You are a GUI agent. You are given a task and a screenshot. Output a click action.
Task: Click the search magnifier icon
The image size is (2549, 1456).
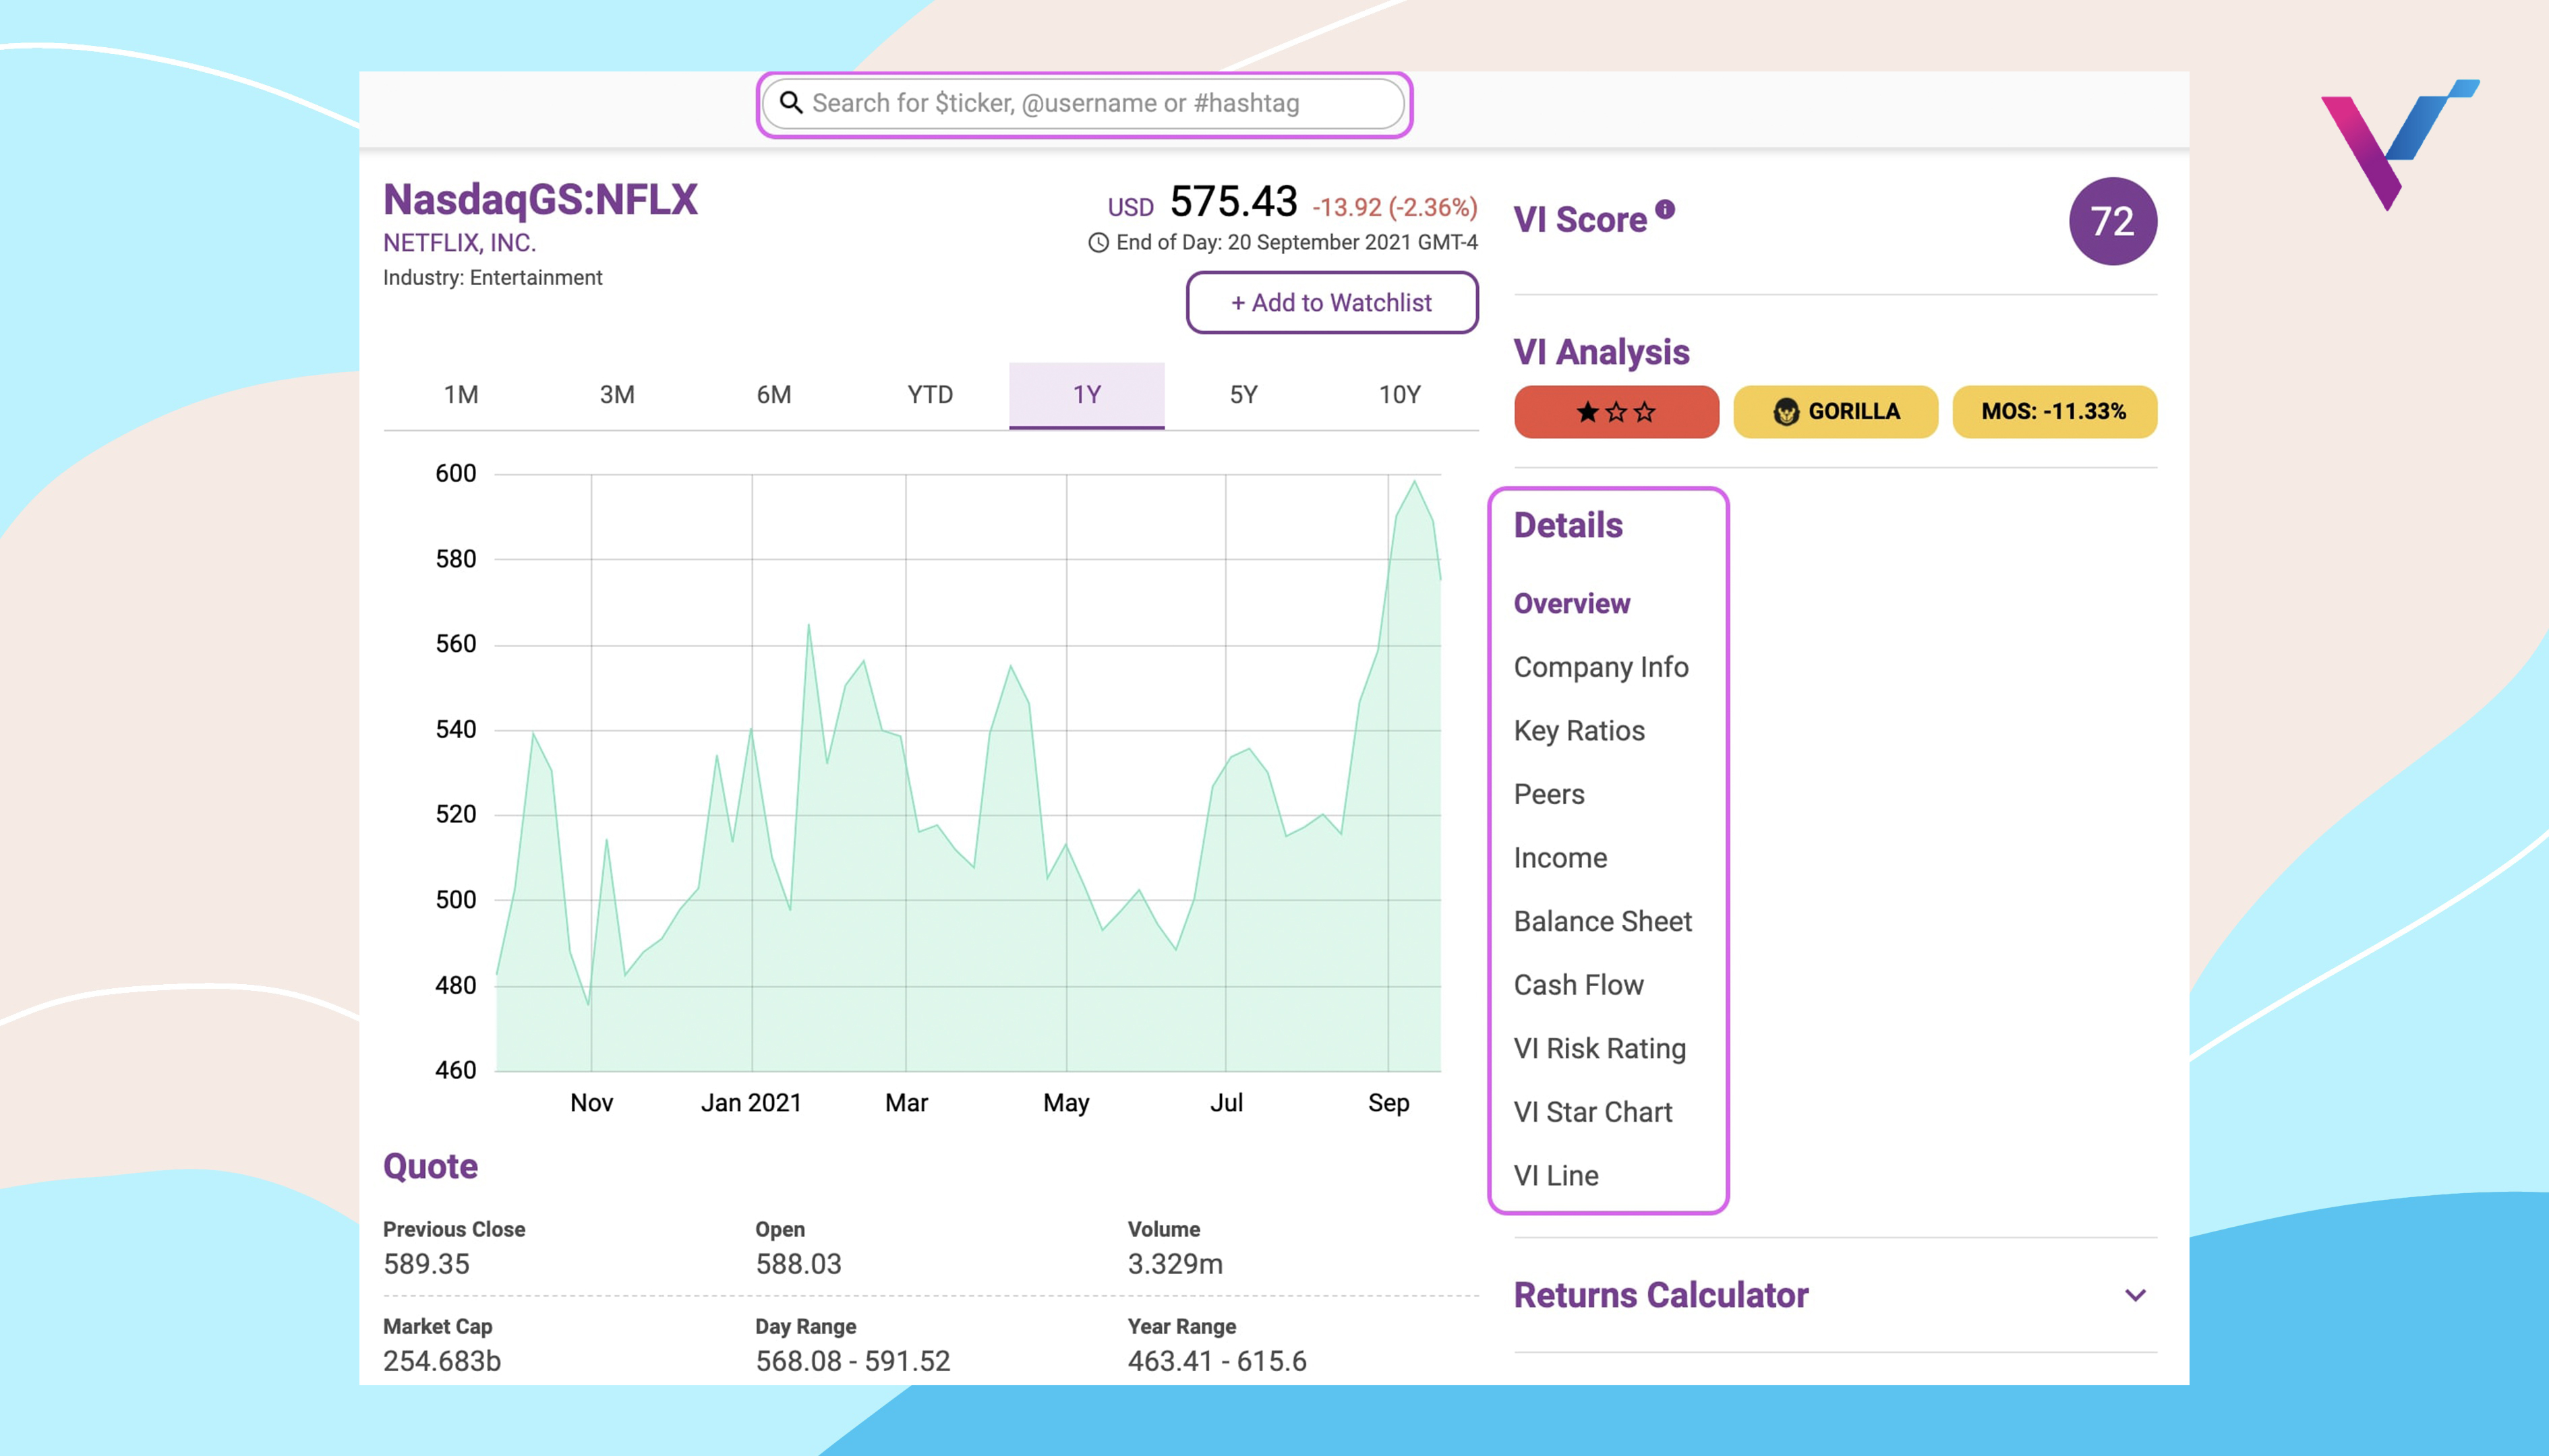790,103
